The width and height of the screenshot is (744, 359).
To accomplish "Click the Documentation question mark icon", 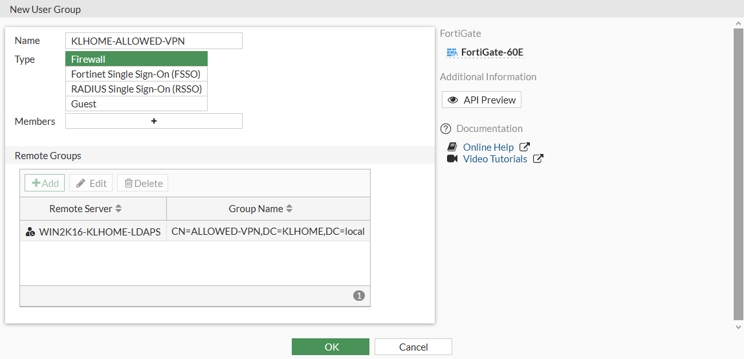I will [445, 129].
